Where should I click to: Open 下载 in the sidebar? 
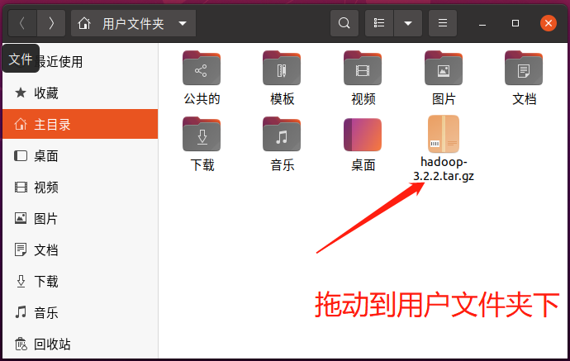(80, 282)
